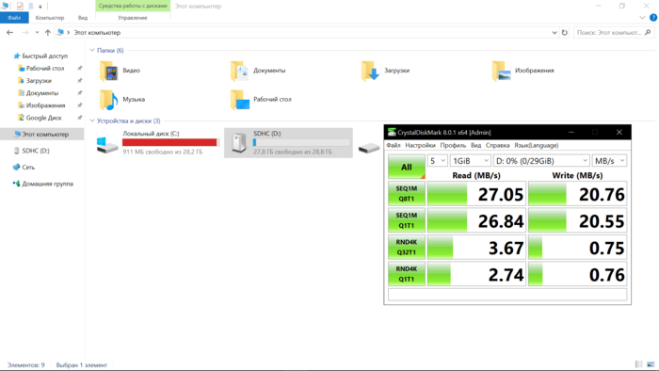This screenshot has width=659, height=371.
Task: Select Изображения in navigation pane
Action: 45,105
